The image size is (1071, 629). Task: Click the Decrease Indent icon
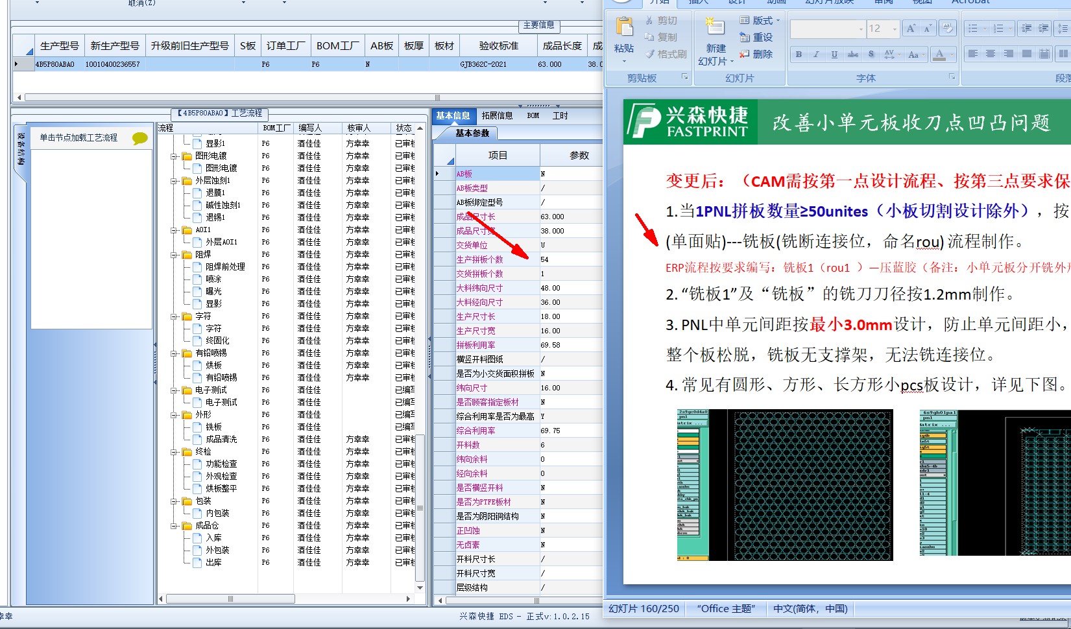point(1026,29)
